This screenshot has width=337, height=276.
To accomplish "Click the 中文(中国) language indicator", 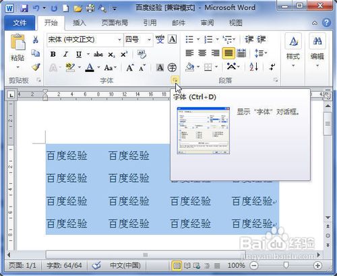I will (125, 266).
